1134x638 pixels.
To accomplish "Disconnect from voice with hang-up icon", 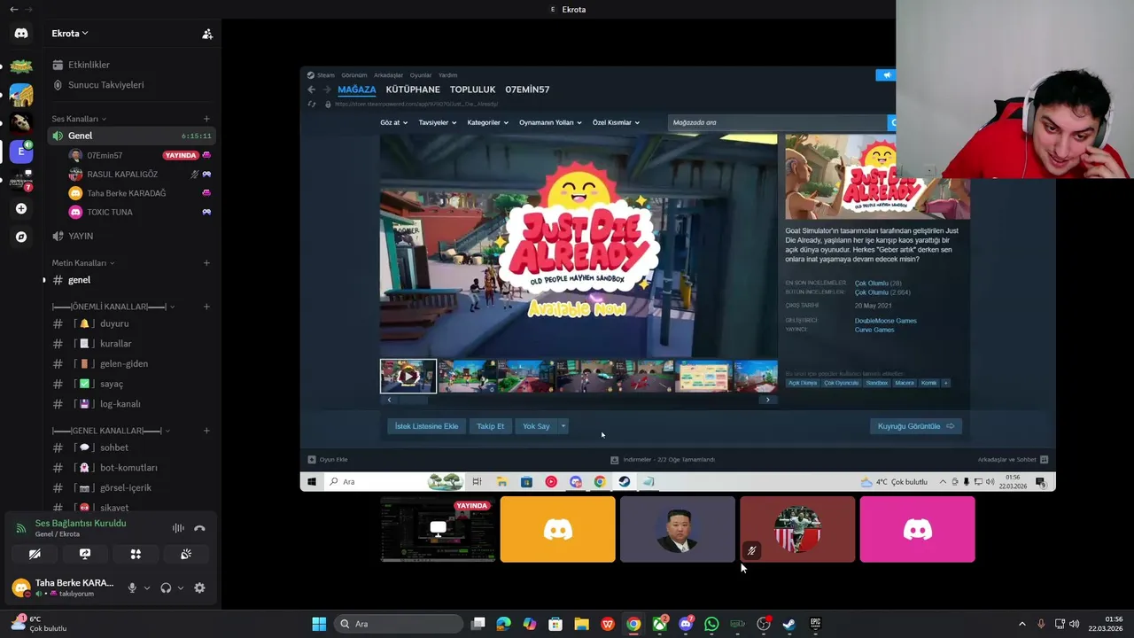I will pyautogui.click(x=199, y=528).
